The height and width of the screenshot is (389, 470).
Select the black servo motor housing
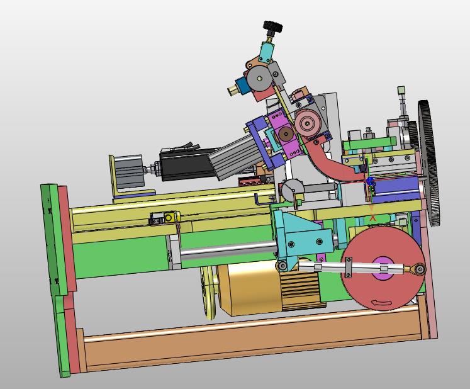[187, 164]
